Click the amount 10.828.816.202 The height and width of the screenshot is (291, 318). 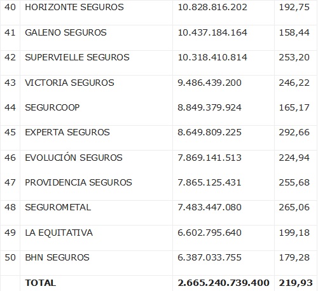212,7
